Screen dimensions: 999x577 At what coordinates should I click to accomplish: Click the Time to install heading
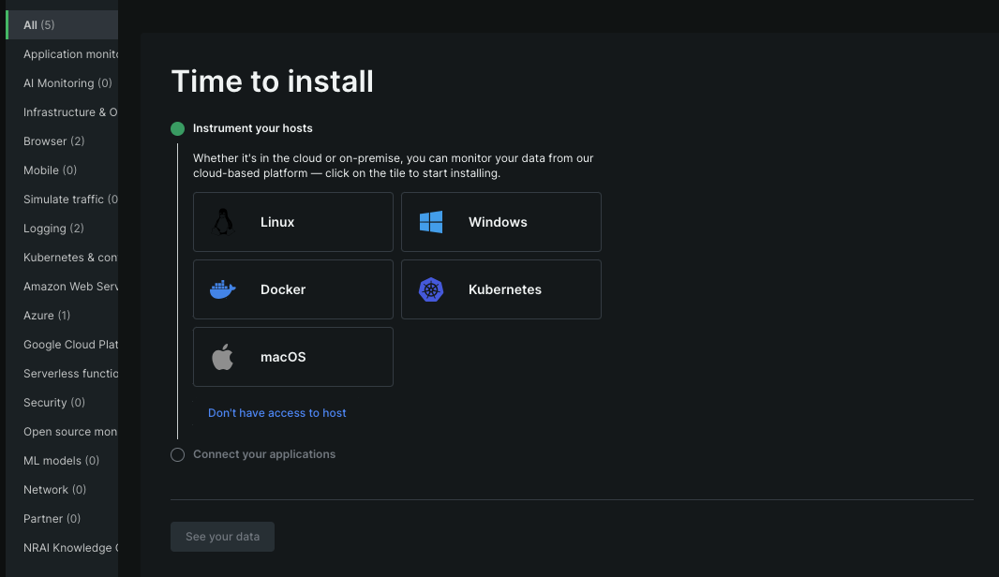pos(273,81)
